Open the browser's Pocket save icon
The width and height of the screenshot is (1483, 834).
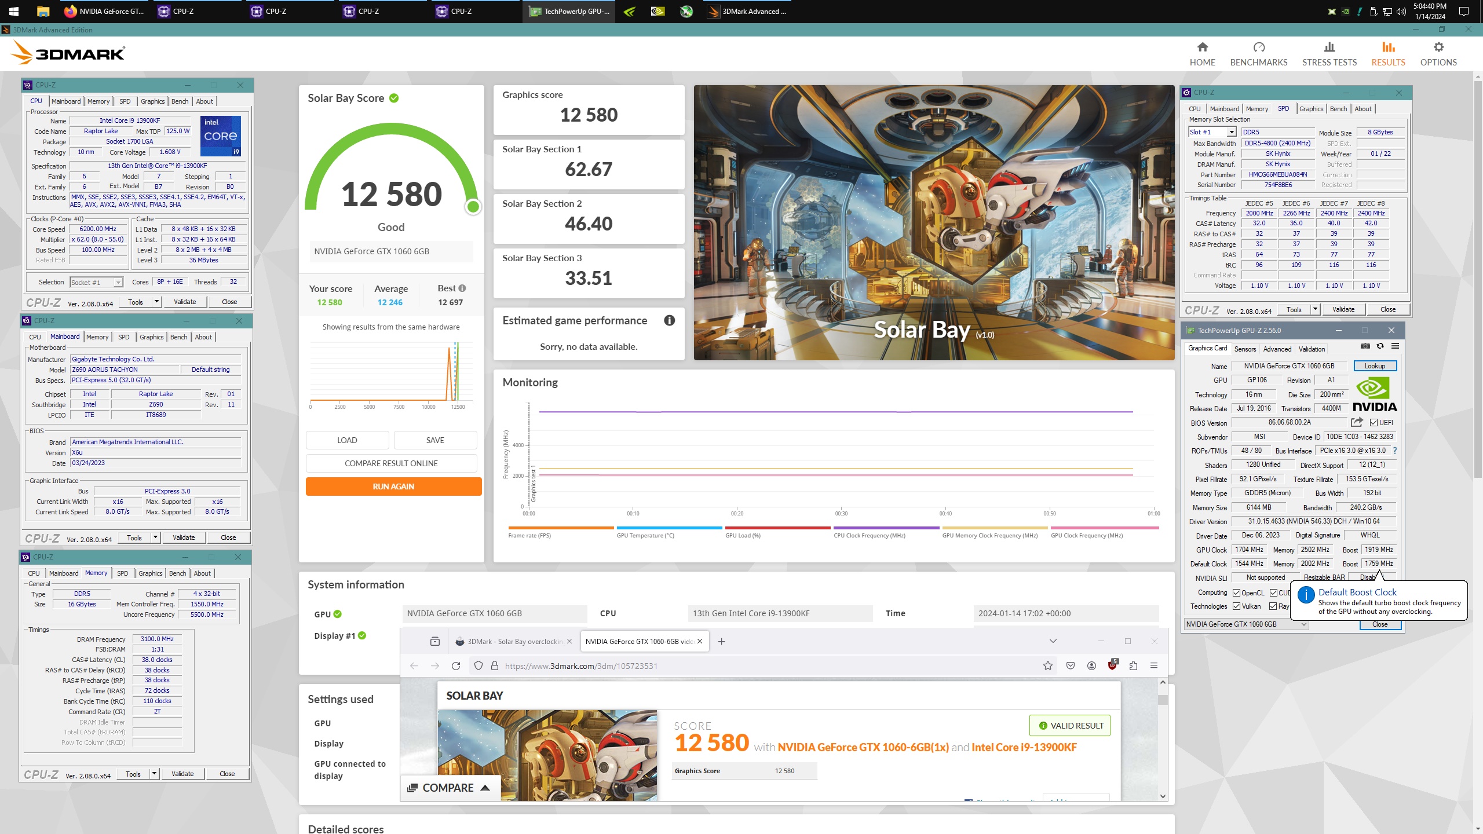tap(1071, 666)
